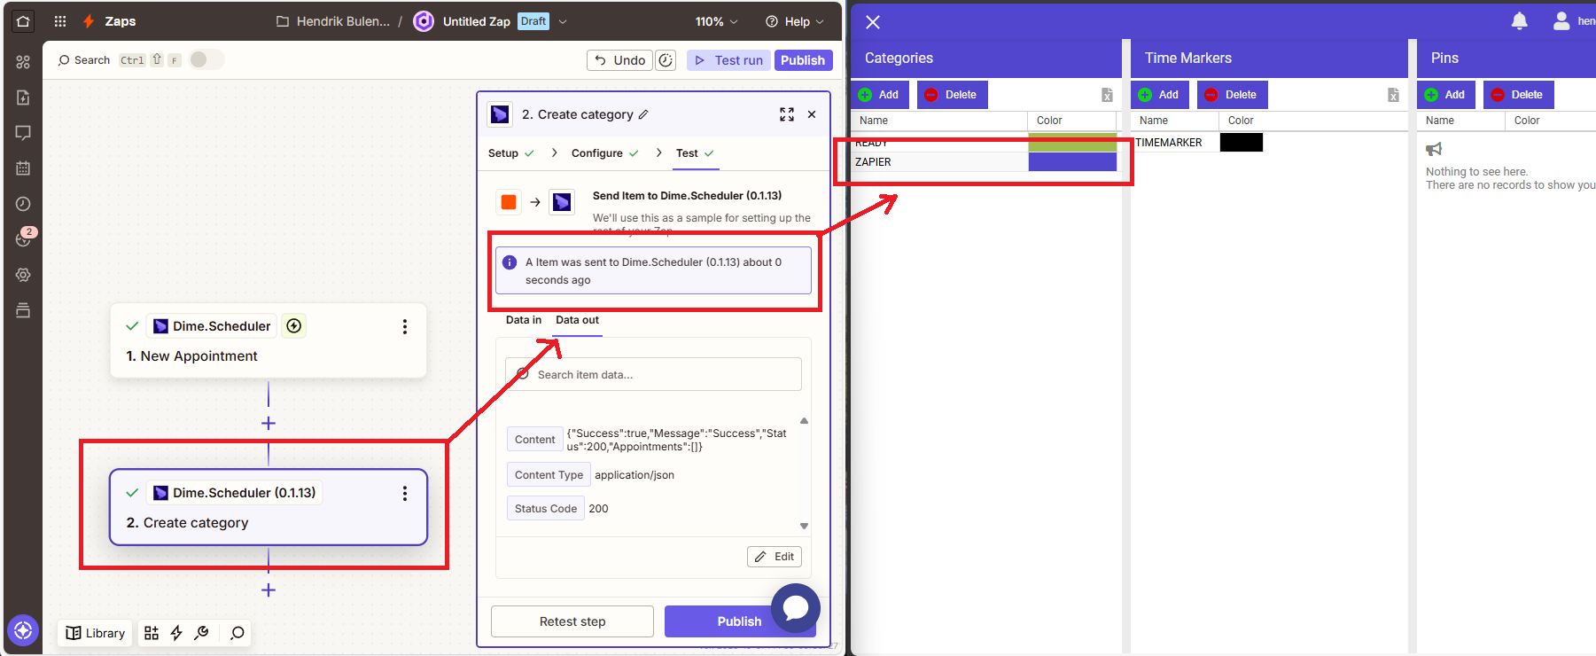1596x656 pixels.
Task: Click the Retest step button
Action: [x=572, y=621]
